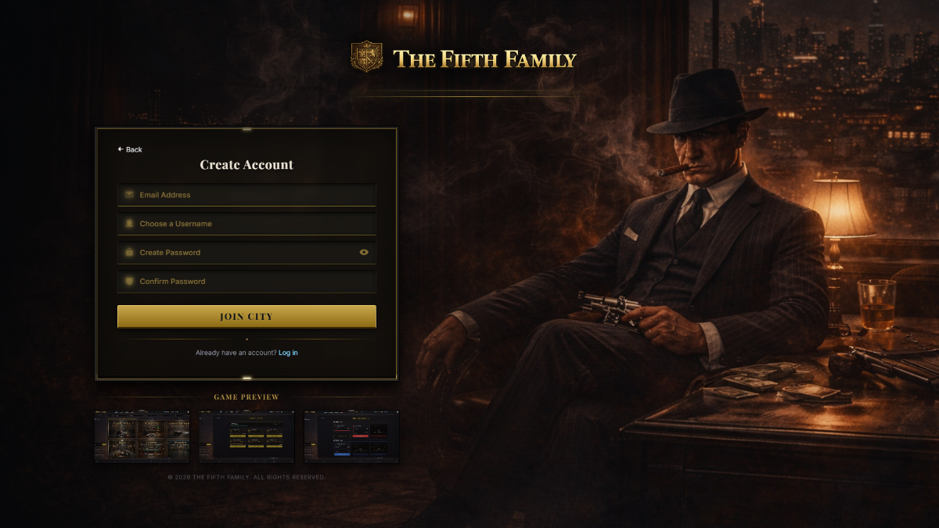
Task: Click the Back arrow icon
Action: (x=121, y=149)
